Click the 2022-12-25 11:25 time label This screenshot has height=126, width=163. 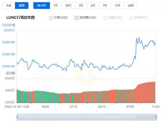[17, 107]
